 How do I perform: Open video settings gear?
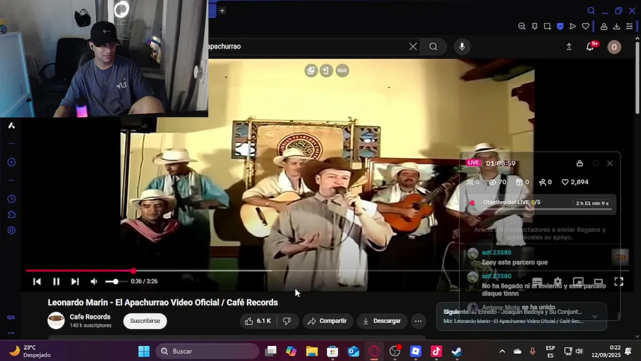pyautogui.click(x=558, y=282)
